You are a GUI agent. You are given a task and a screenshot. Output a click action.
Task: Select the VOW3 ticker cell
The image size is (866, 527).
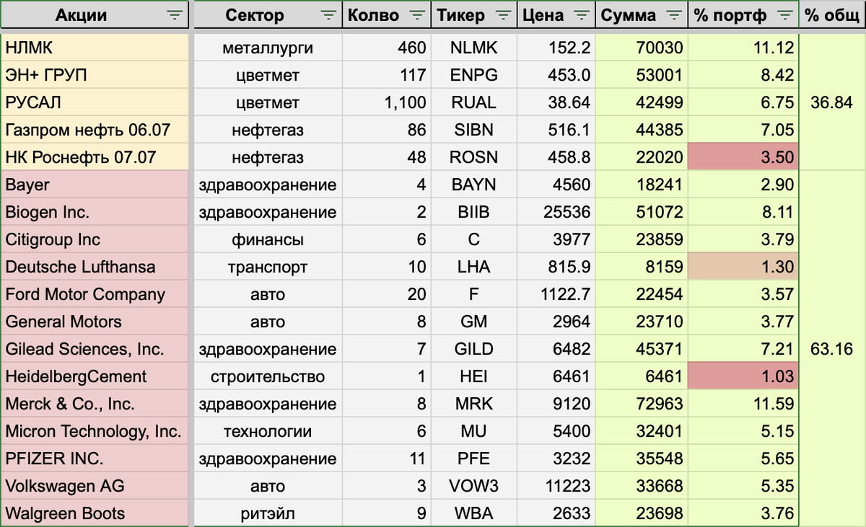coord(473,486)
